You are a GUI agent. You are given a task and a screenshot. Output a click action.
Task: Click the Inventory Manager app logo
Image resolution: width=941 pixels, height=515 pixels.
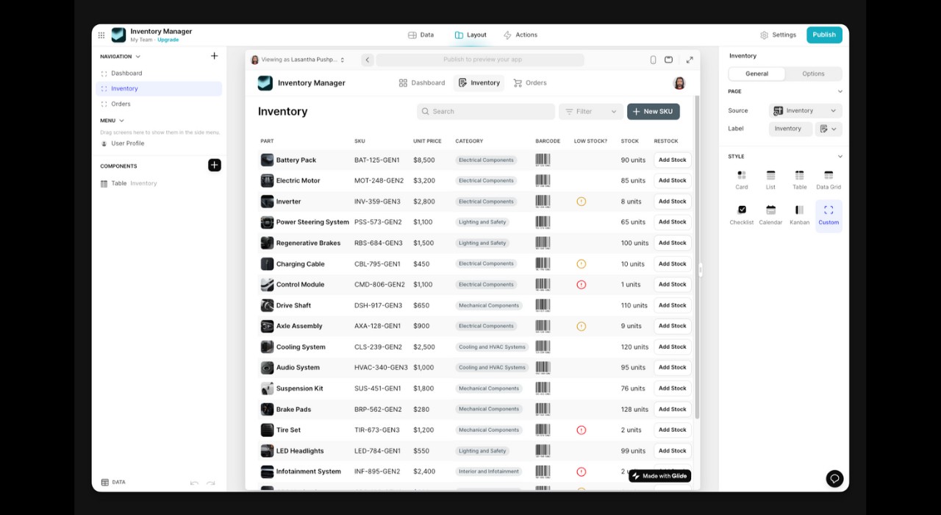pyautogui.click(x=118, y=35)
